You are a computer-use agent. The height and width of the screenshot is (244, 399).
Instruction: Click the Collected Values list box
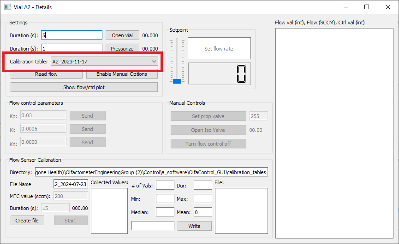pos(109,211)
